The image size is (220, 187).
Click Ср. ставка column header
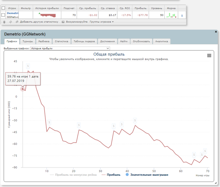click(x=108, y=8)
